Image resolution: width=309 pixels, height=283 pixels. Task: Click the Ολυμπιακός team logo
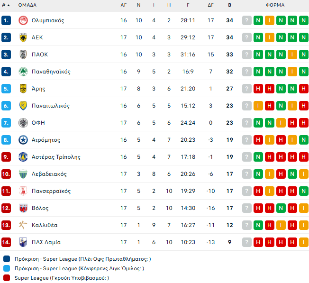click(x=23, y=20)
